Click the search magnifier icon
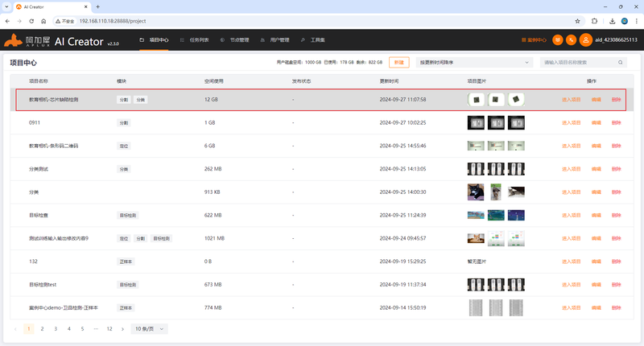644x346 pixels. (x=620, y=63)
